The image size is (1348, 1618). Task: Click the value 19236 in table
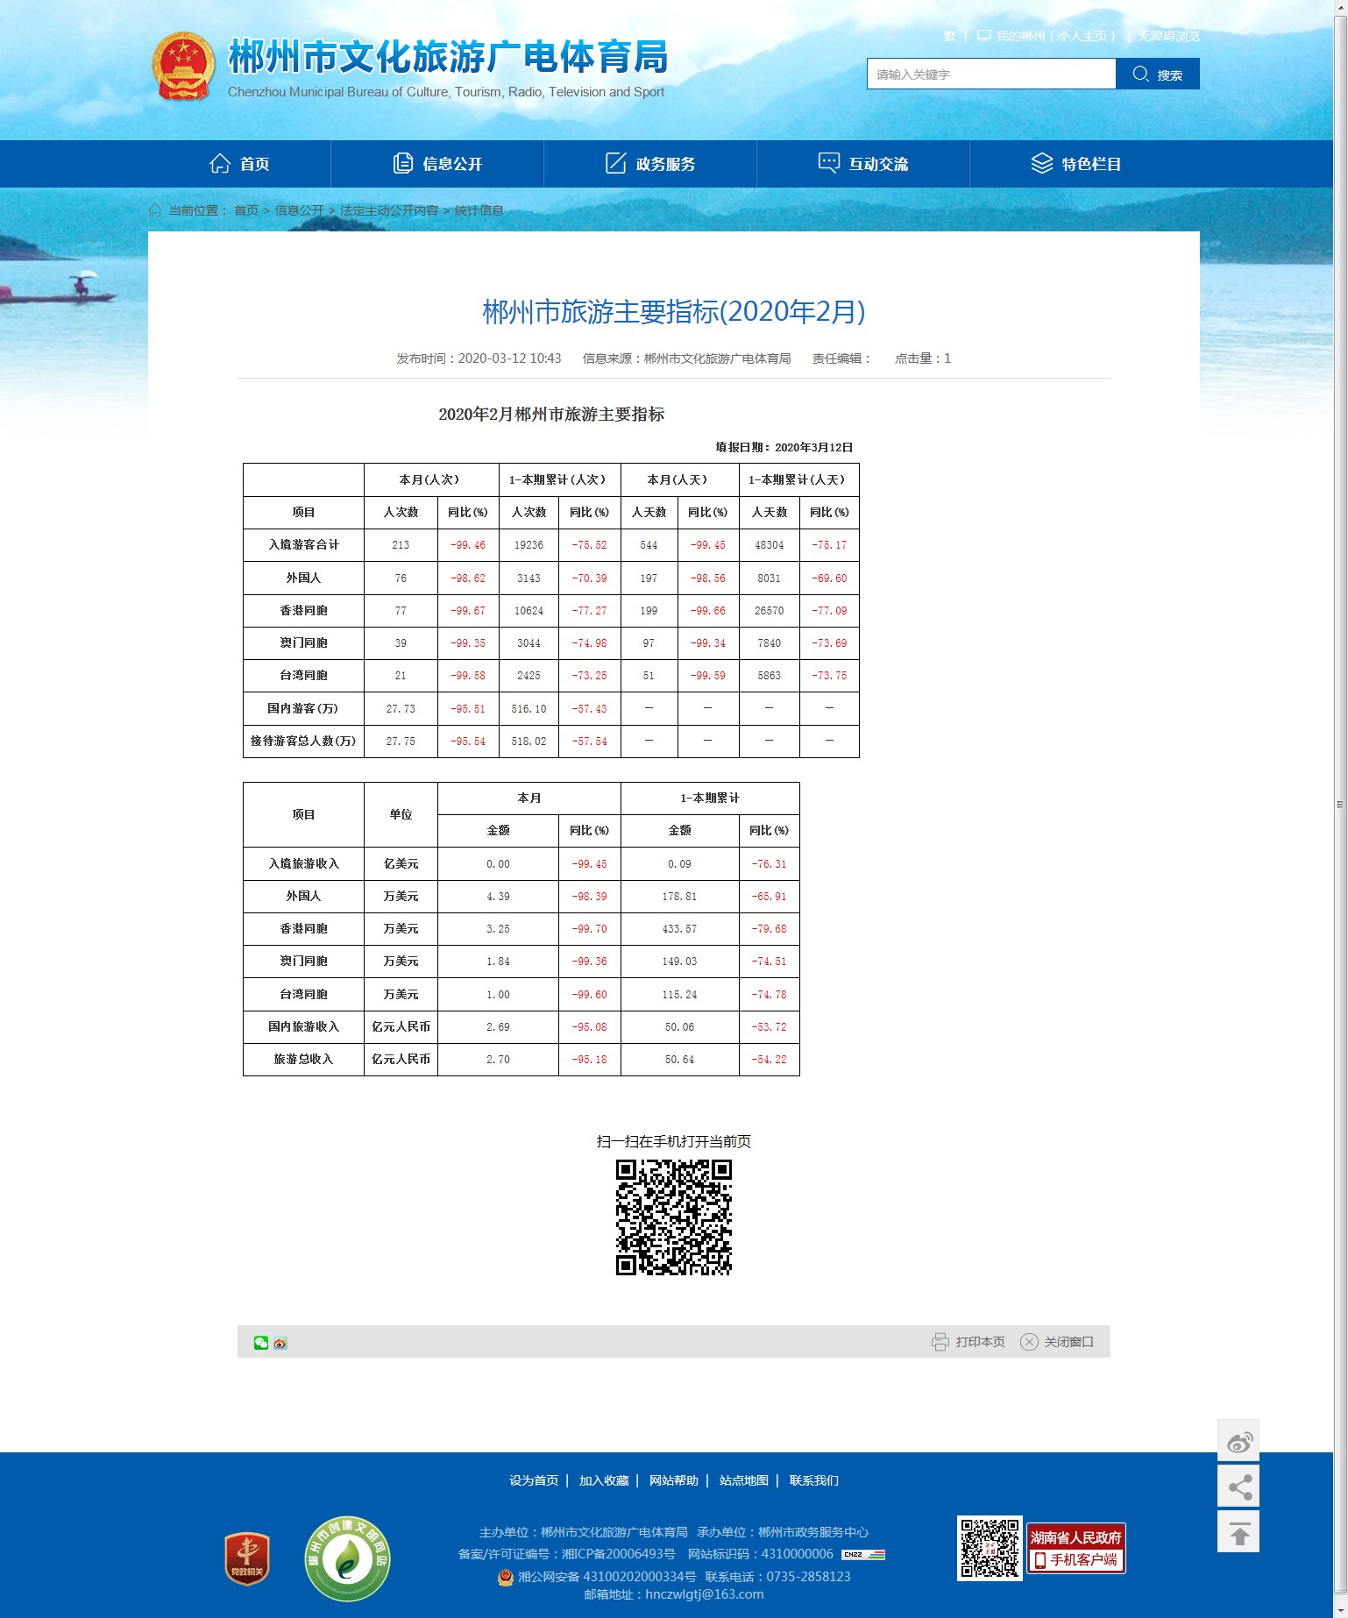pos(529,545)
